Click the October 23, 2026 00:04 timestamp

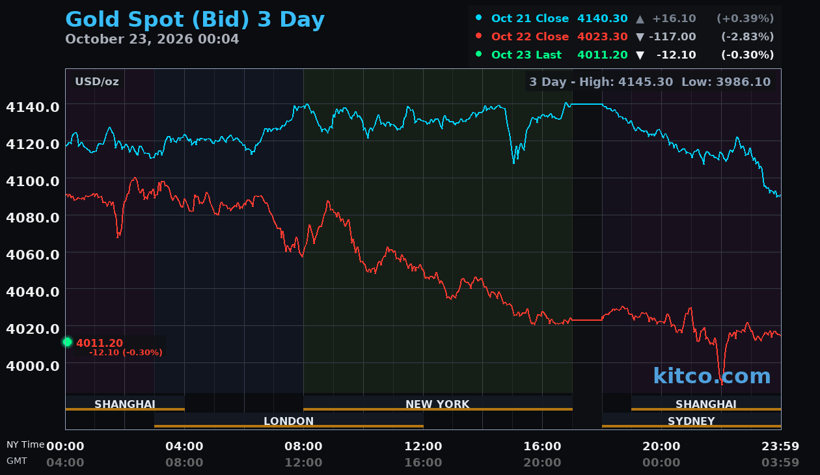tap(152, 39)
